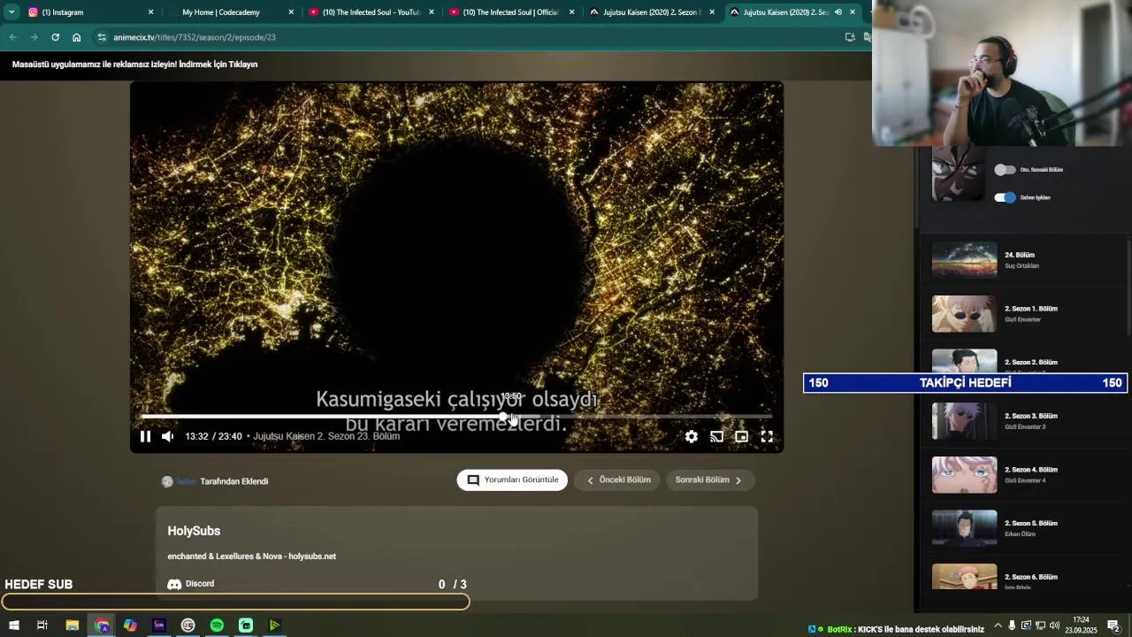
Task: Select 2. Sezon 4. Bölüm episode
Action: coord(1024,475)
